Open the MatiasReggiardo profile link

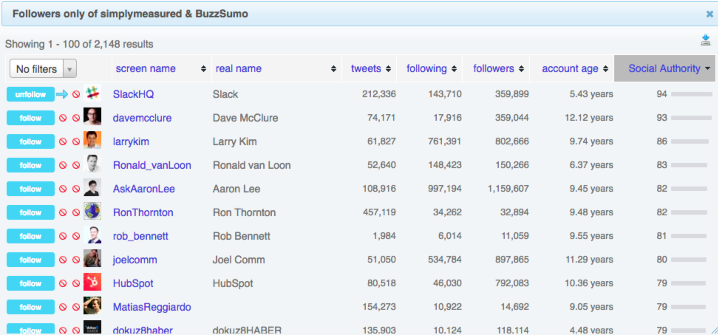pos(152,307)
